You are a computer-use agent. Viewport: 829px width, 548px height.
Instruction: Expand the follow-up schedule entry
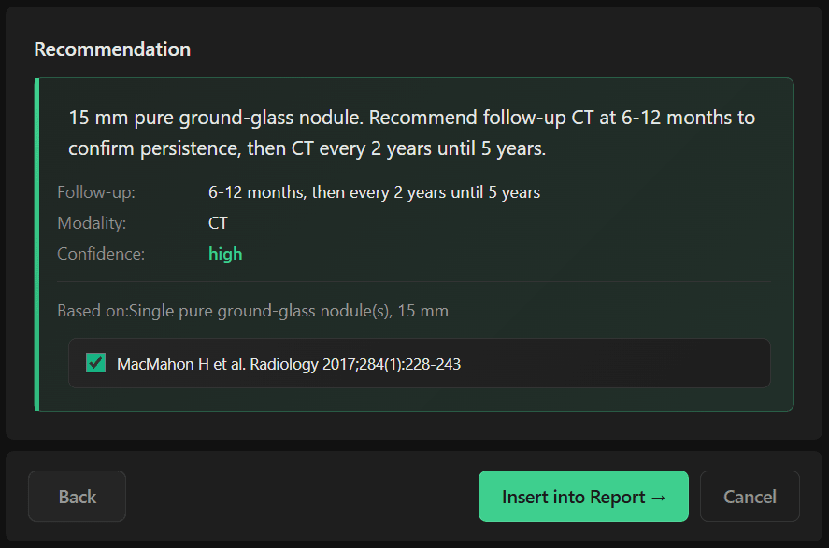(374, 191)
